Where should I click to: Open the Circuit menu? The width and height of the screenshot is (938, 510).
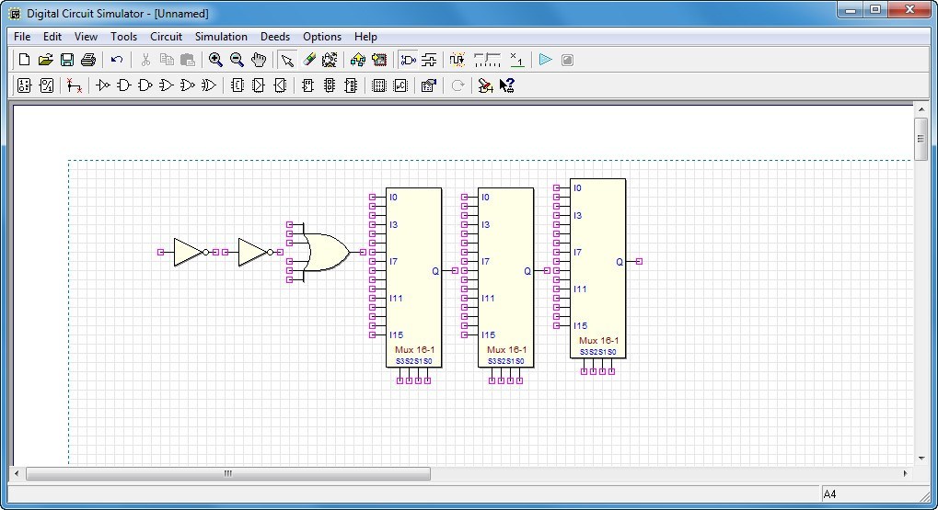pos(166,37)
